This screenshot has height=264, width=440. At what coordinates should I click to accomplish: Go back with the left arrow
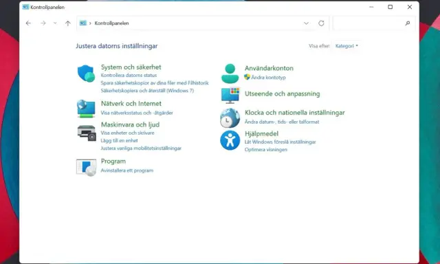28,23
